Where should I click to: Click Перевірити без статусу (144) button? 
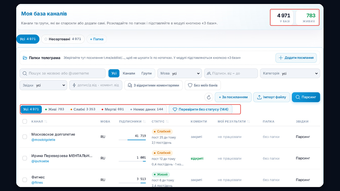[x=201, y=109]
